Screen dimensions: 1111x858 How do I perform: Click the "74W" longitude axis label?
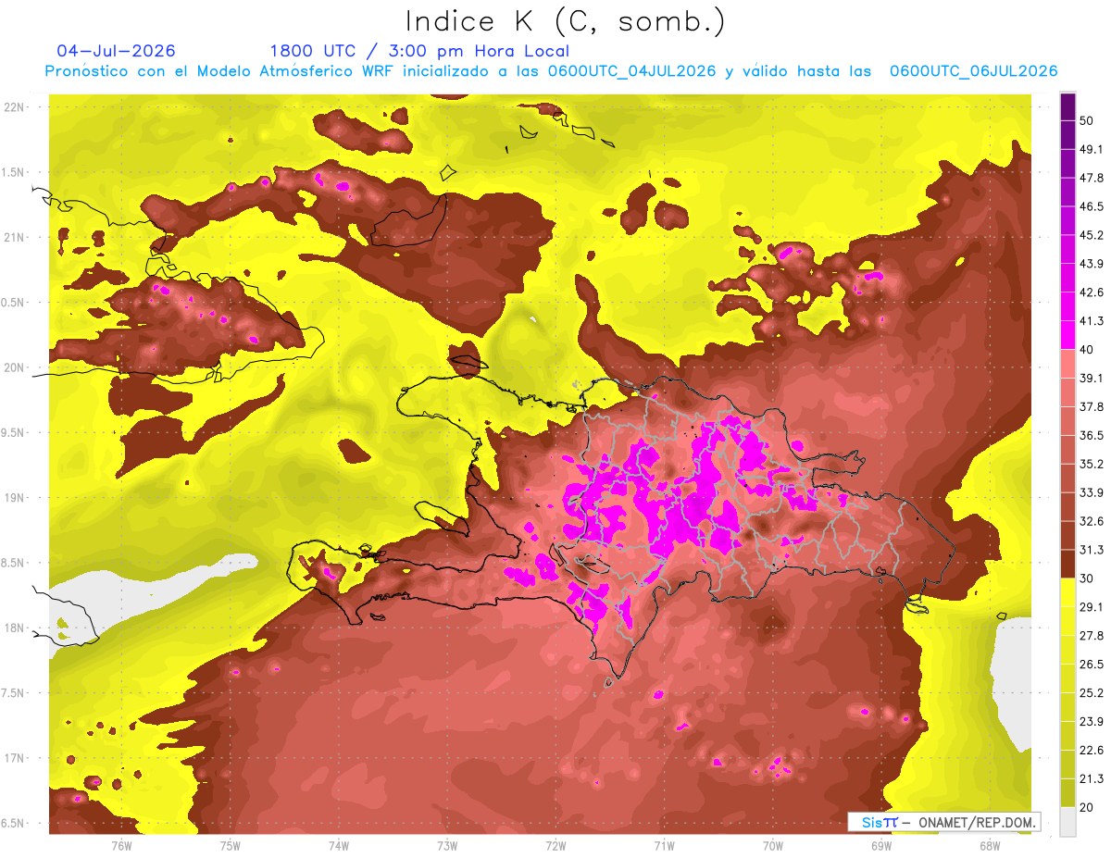(338, 846)
